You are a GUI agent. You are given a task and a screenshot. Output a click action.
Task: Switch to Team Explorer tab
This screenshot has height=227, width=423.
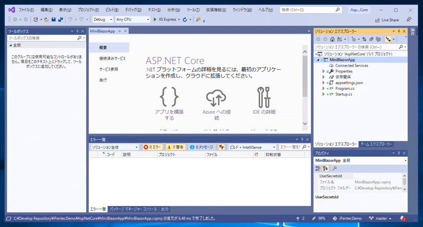click(376, 144)
